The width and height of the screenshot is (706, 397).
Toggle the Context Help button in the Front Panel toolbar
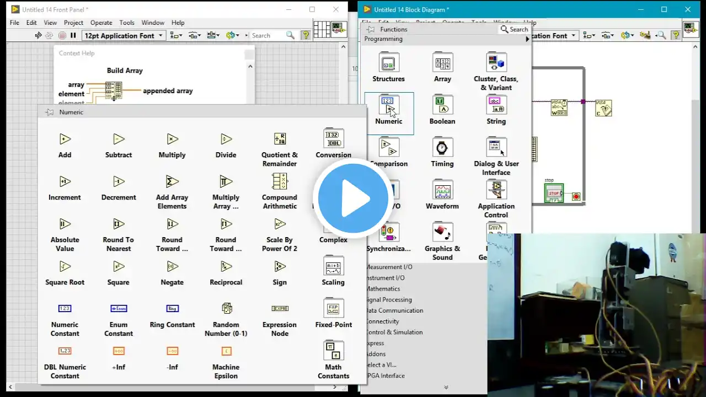tap(305, 35)
